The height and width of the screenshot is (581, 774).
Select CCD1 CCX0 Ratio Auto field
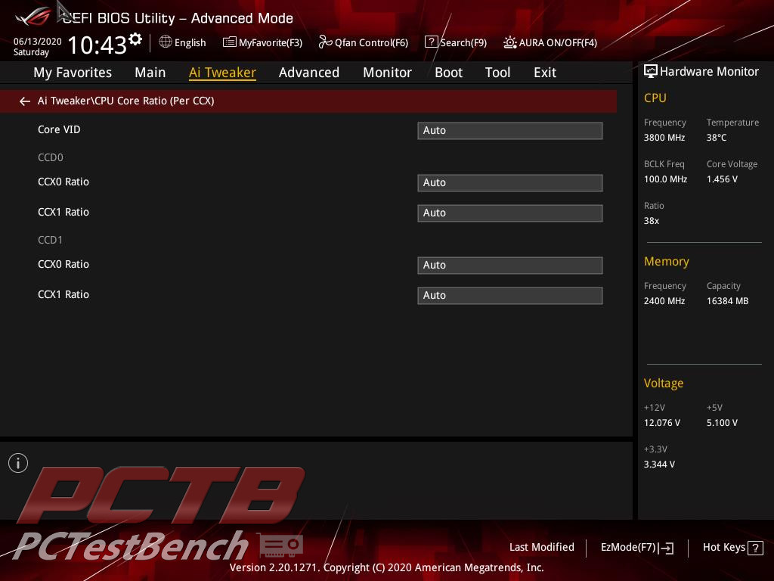coord(510,266)
